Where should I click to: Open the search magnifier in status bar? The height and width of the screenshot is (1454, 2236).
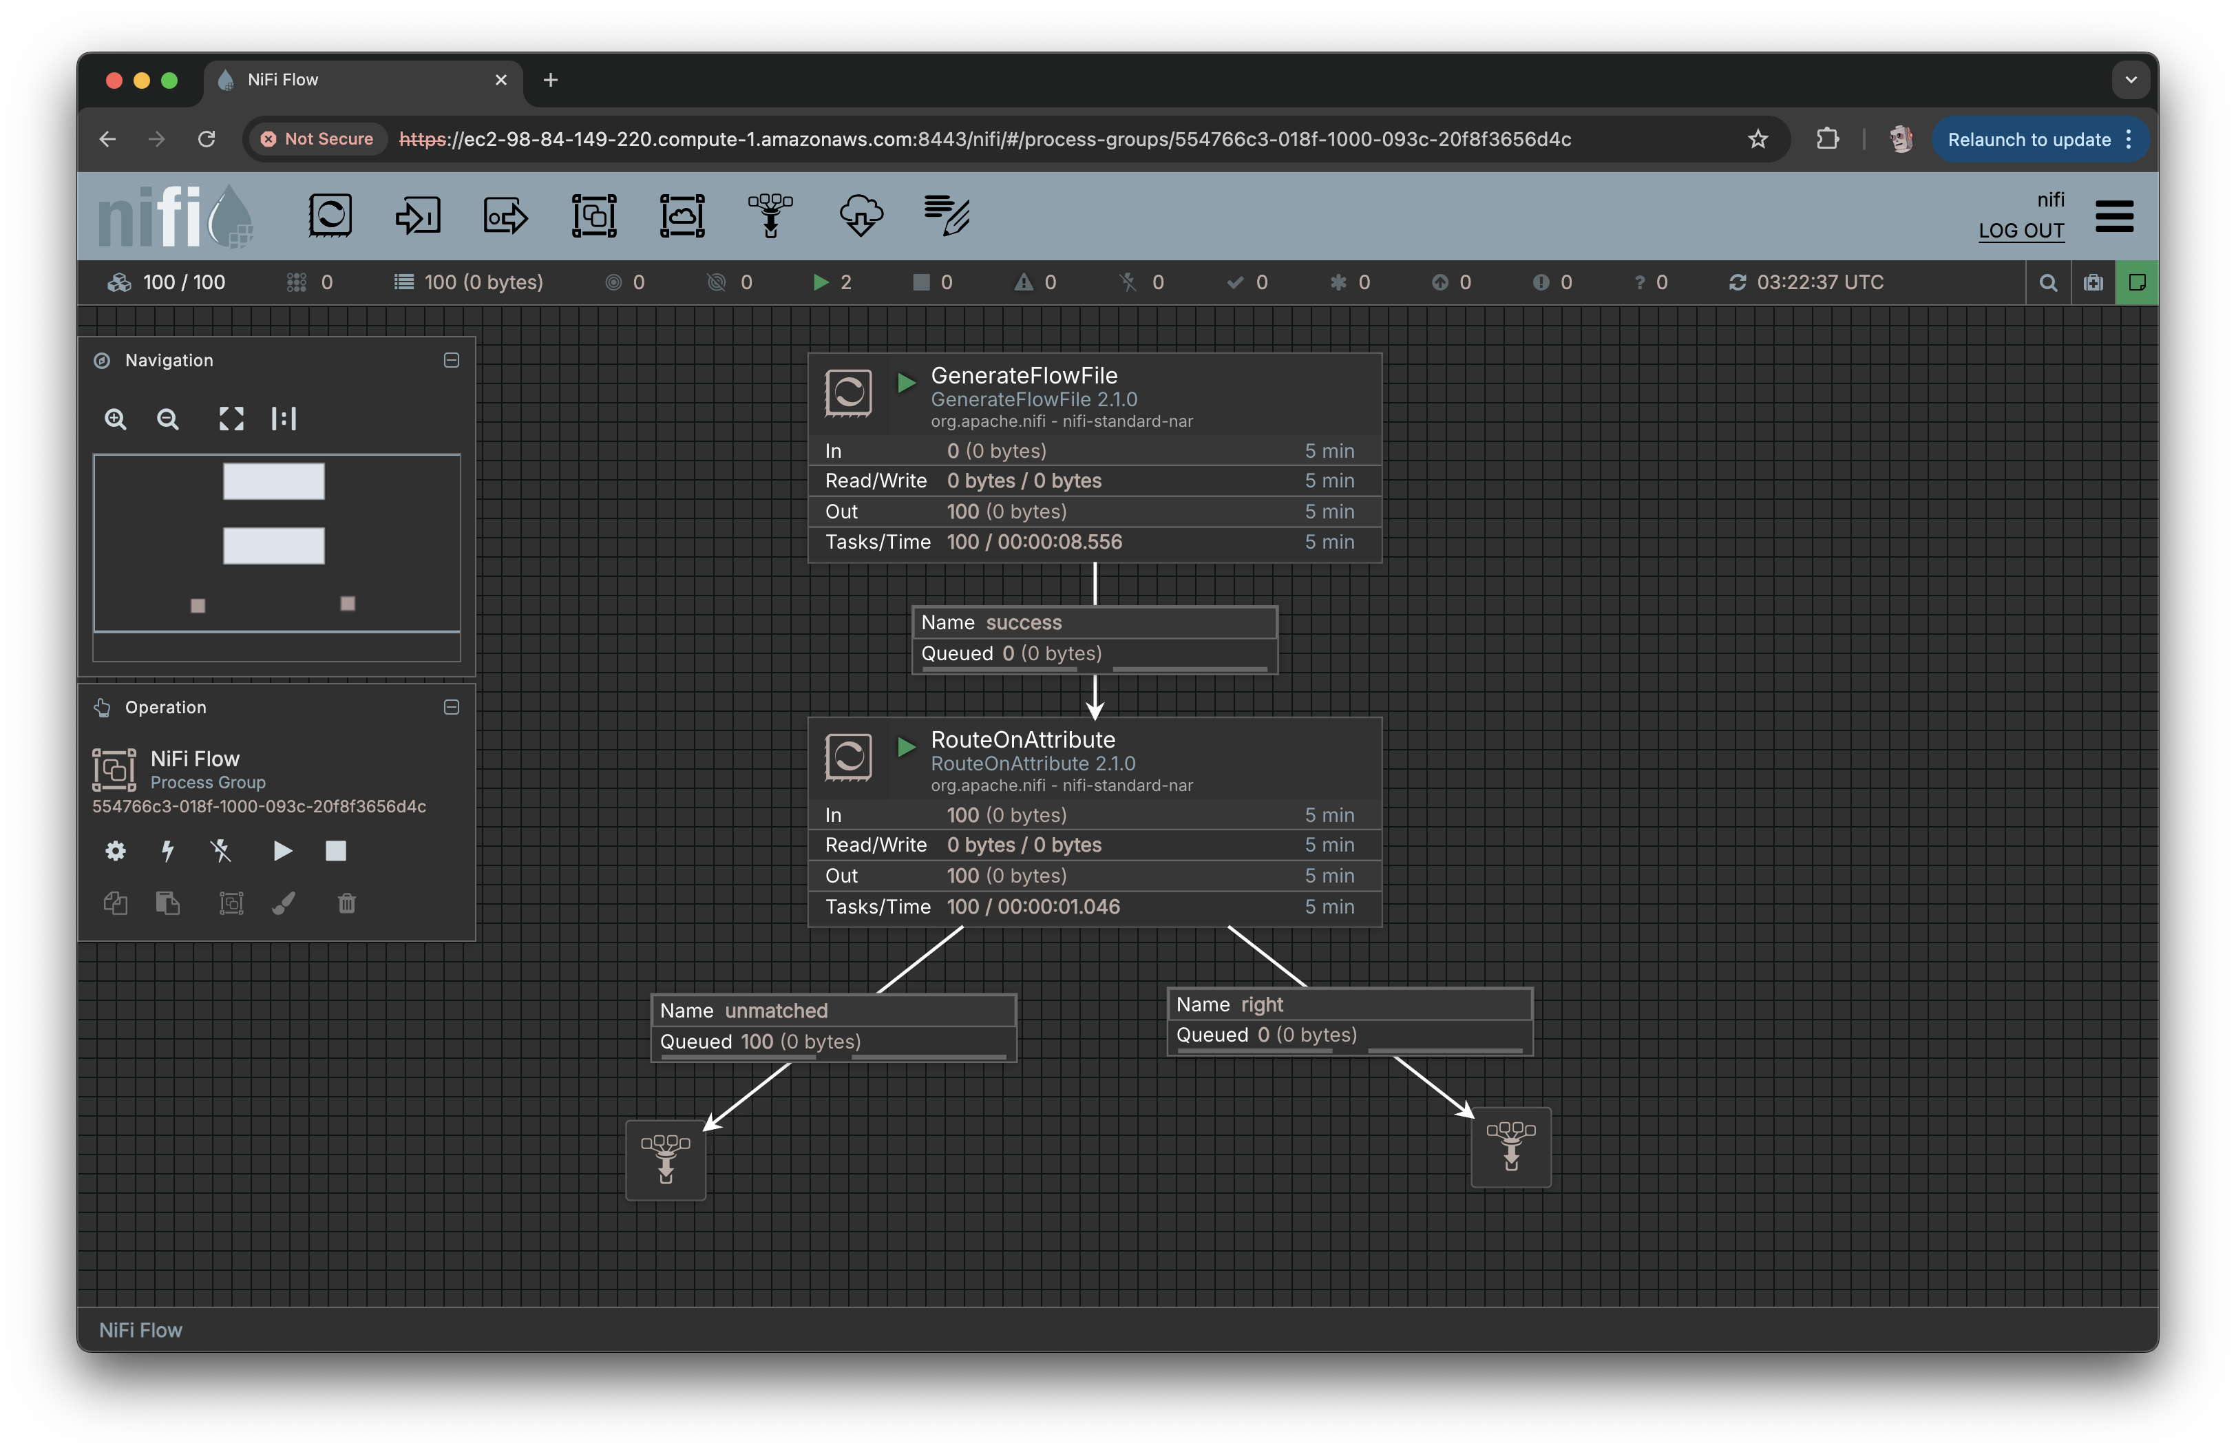(2048, 283)
